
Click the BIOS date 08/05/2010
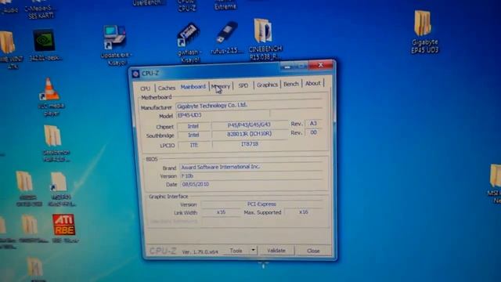pyautogui.click(x=251, y=184)
